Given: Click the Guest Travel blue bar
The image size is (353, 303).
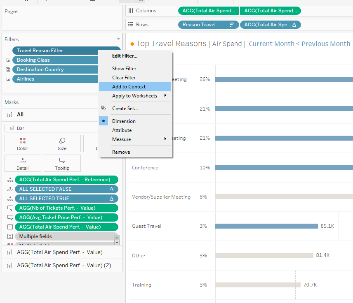Looking at the screenshot, I should (266, 226).
